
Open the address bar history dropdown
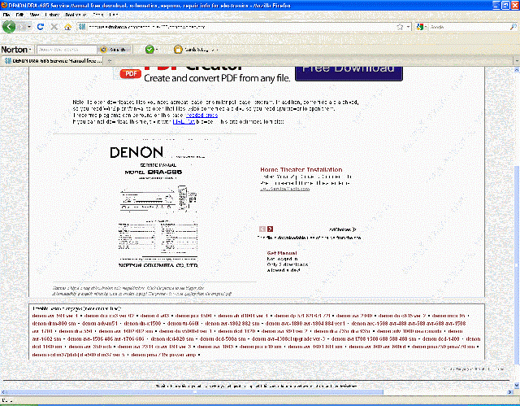(x=408, y=27)
